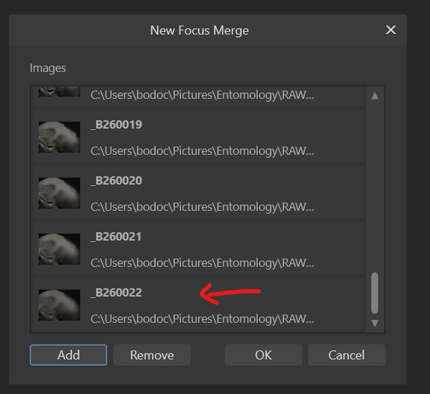Image resolution: width=430 pixels, height=394 pixels.
Task: Select the _B260022 thumbnail
Action: click(59, 305)
